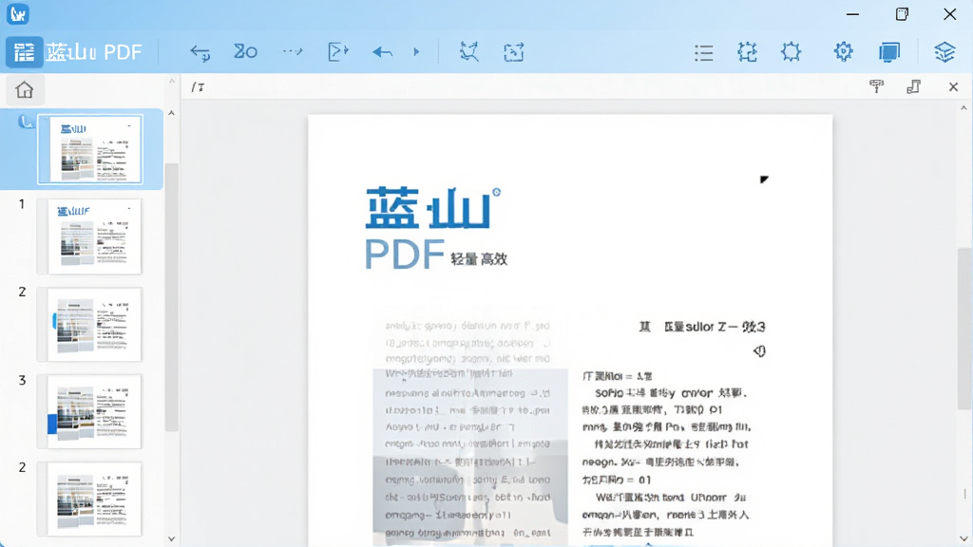This screenshot has height=547, width=973.
Task: Click the overlapping filled squares icon
Action: [889, 52]
